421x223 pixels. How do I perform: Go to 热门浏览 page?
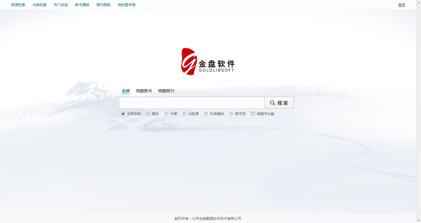click(61, 5)
